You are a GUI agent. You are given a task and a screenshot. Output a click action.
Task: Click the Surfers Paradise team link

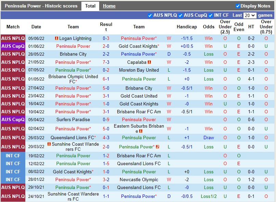tap(73, 119)
